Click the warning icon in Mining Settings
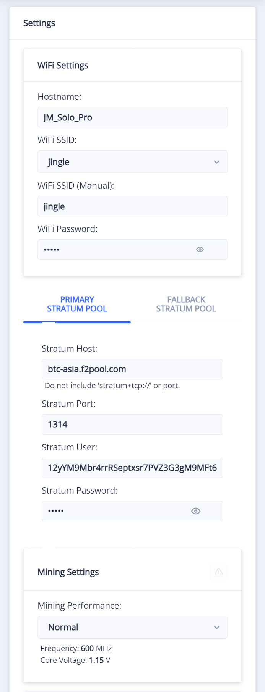 coord(218,572)
